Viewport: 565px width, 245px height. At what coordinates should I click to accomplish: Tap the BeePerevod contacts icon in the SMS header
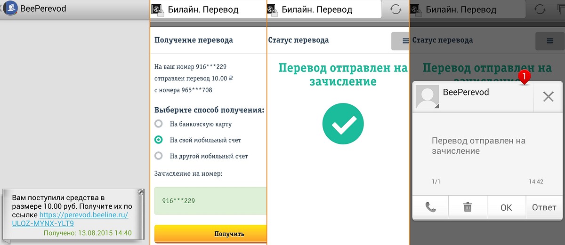[11, 8]
